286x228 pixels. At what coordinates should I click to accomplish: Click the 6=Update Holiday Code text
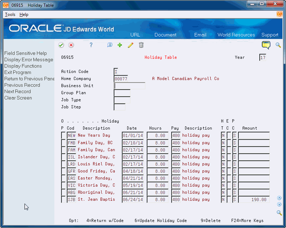[161, 221]
